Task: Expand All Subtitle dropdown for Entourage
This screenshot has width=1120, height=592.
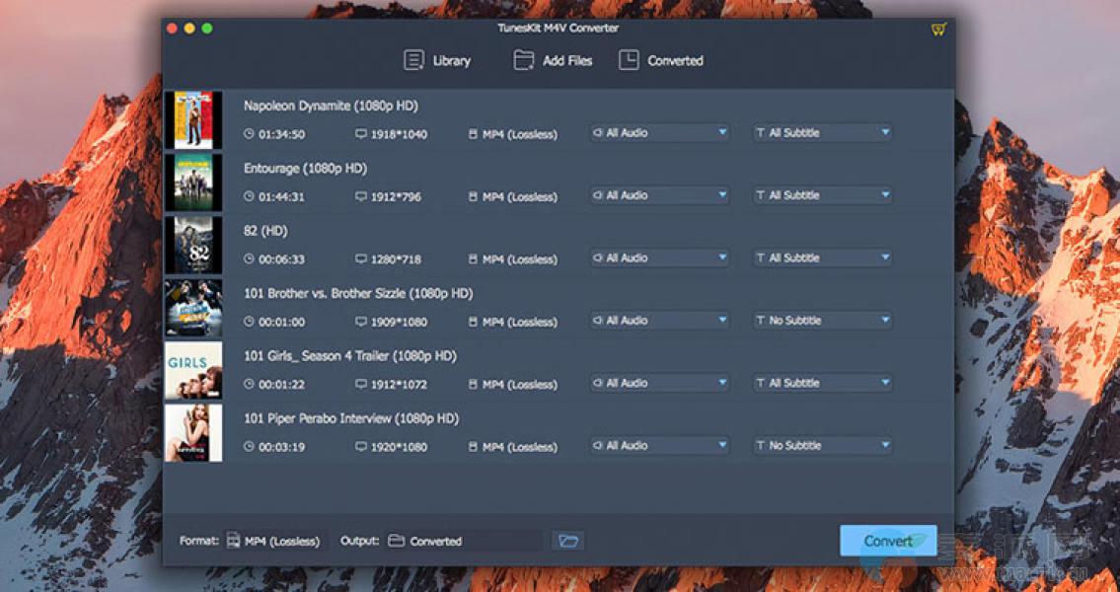Action: [822, 195]
